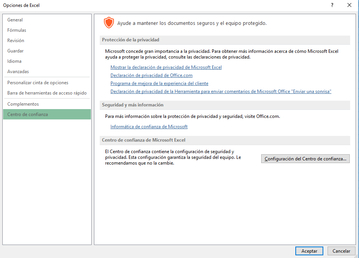The image size is (359, 258).
Task: Click the orange shield security icon
Action: click(x=109, y=23)
